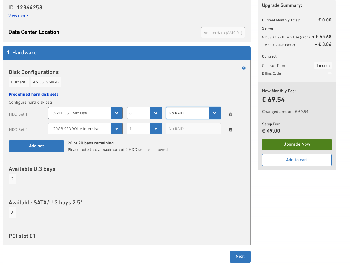350x266 pixels.
Task: Remove HDD Set 2 using trash icon
Action: 230,130
